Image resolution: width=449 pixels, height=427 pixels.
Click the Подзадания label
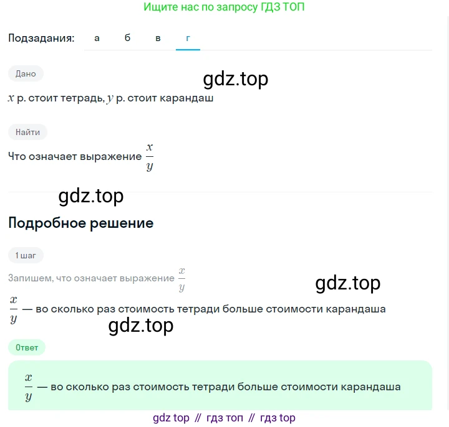coord(41,38)
